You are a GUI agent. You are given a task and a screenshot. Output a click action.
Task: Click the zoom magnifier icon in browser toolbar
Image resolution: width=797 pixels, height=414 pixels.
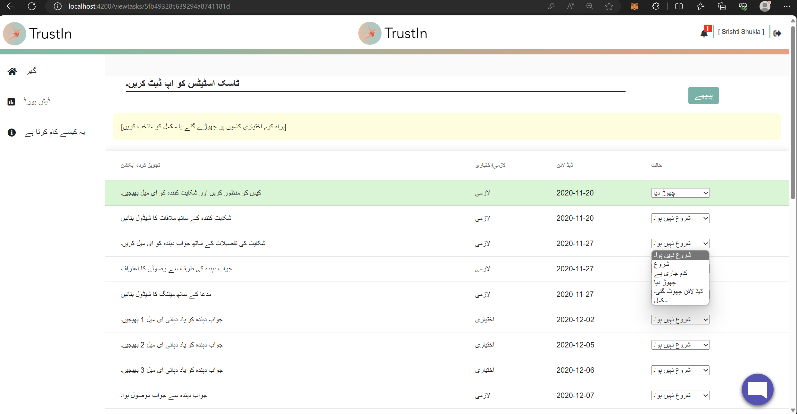tap(590, 6)
